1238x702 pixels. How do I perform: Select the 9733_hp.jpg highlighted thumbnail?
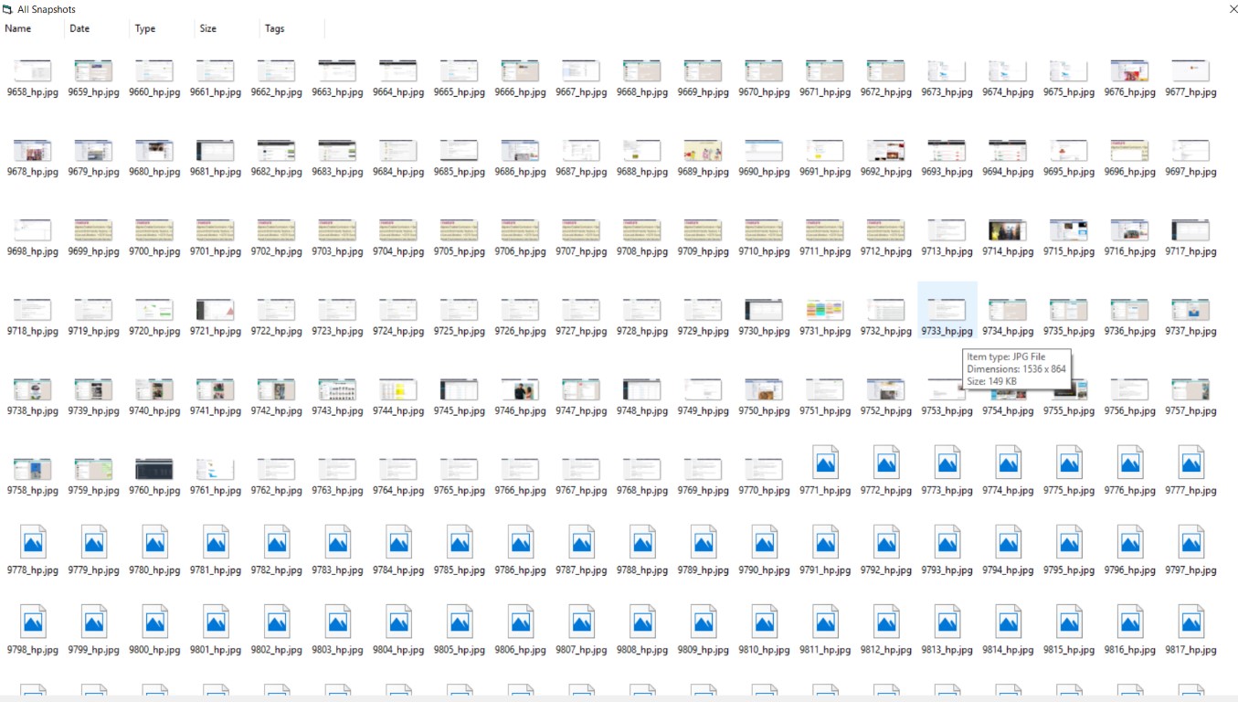pyautogui.click(x=947, y=310)
